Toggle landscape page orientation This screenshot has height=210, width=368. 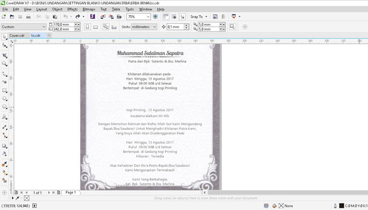click(x=95, y=27)
